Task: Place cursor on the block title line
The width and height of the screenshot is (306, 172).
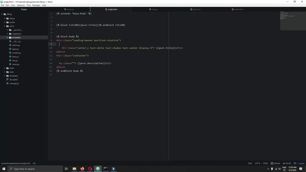Action: tap(91, 25)
